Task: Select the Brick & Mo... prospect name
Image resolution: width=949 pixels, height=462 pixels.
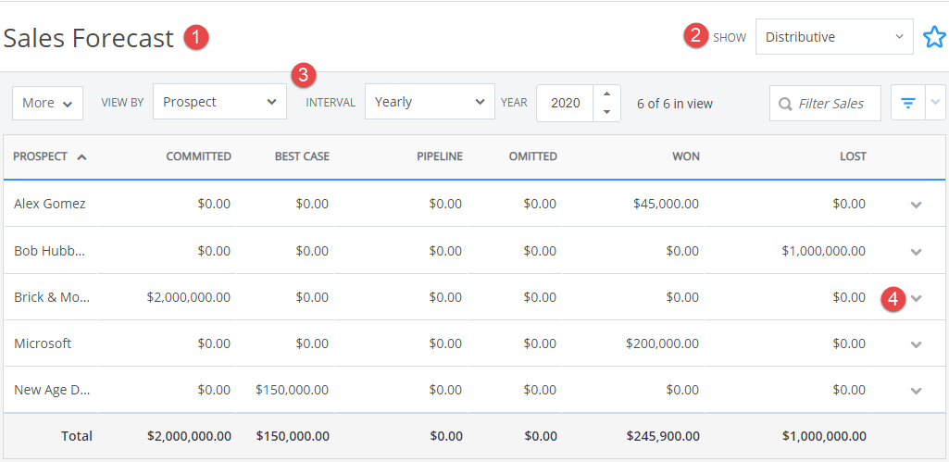Action: click(x=52, y=297)
